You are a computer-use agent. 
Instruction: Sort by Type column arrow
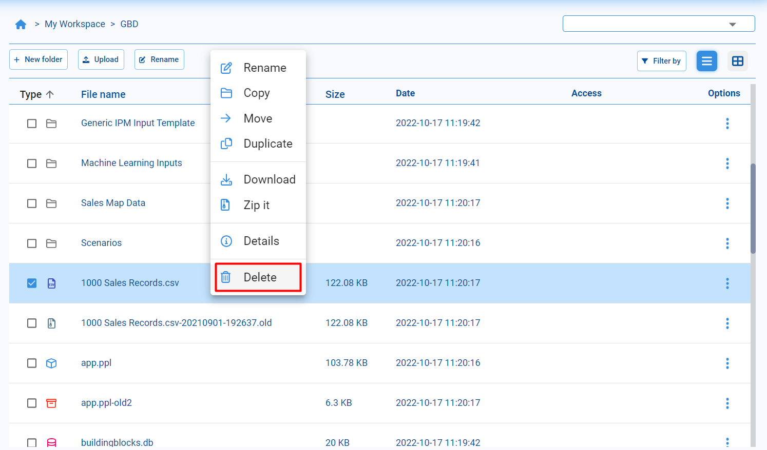50,94
